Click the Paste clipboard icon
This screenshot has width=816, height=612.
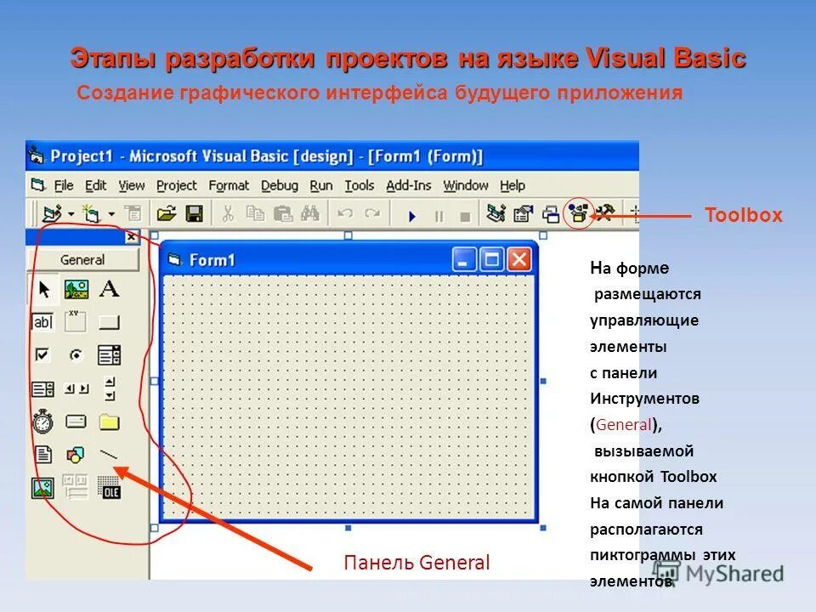pyautogui.click(x=282, y=213)
